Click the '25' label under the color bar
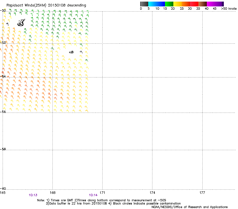This screenshot has width=238, height=209. (x=182, y=8)
